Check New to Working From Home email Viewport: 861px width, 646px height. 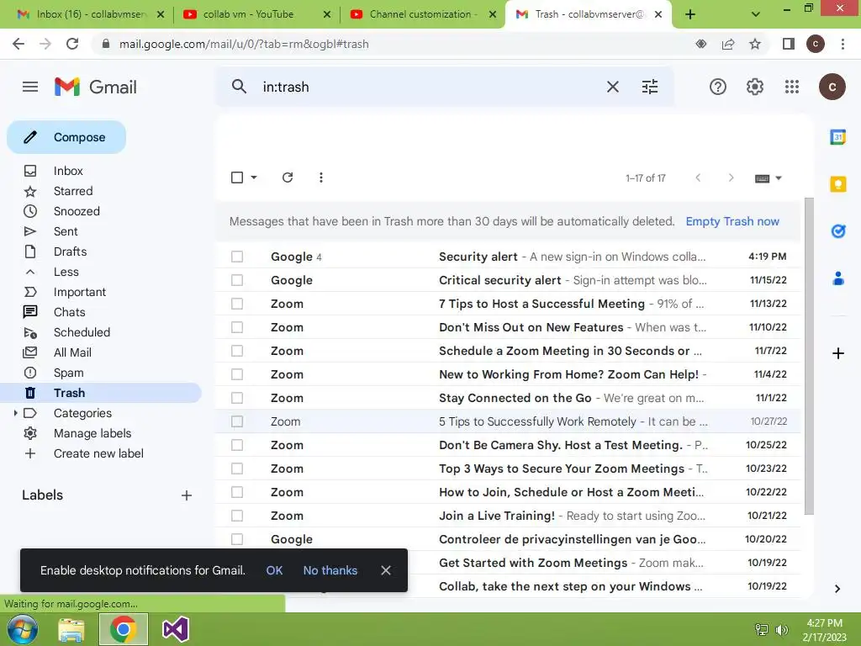(237, 374)
